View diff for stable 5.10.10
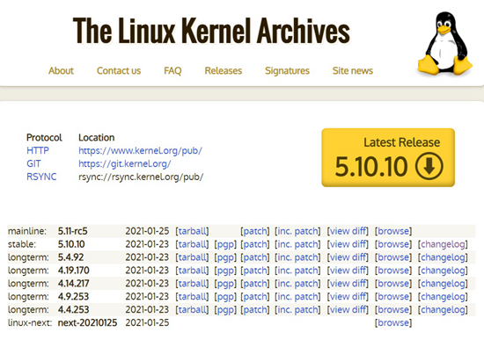Viewport: 484px width, 347px height. click(348, 244)
